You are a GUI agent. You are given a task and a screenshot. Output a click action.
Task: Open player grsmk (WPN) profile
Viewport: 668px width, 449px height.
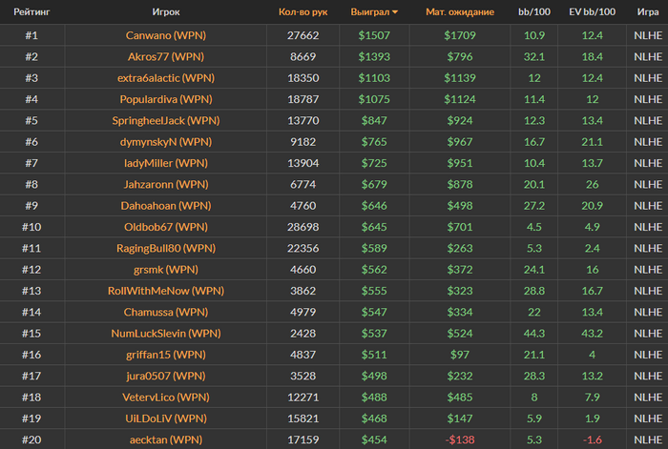tap(166, 270)
